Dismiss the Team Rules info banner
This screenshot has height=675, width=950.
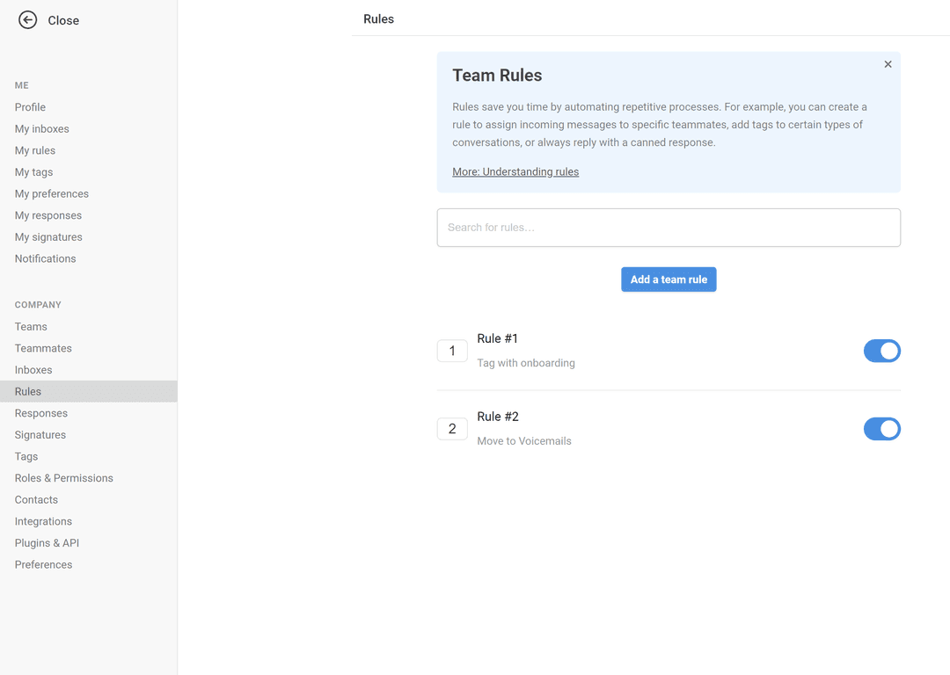[x=888, y=64]
